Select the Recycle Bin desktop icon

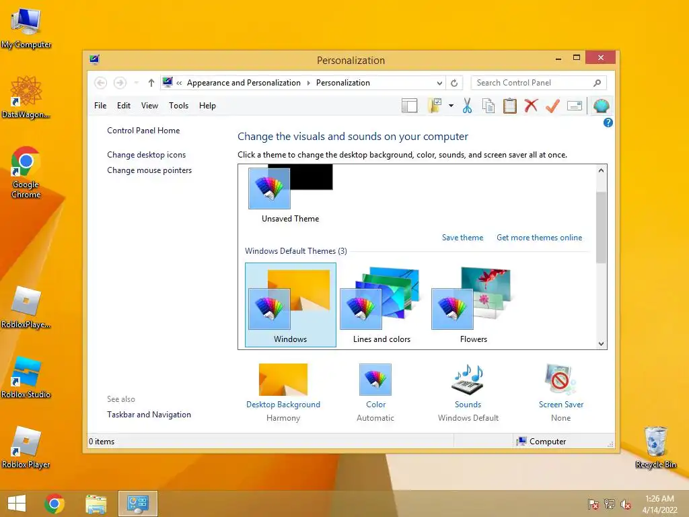tap(655, 447)
